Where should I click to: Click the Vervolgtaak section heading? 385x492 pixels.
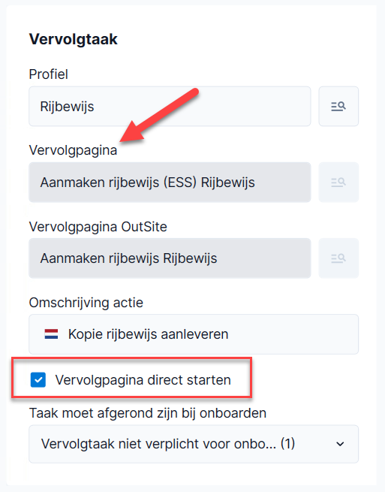coord(74,39)
